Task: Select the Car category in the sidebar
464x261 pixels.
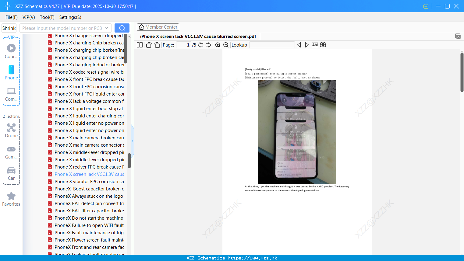Action: 11,173
